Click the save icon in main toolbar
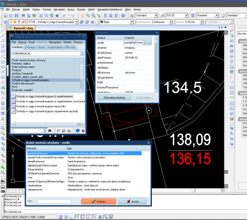Viewport: 247px width, 220px height. pos(16,15)
